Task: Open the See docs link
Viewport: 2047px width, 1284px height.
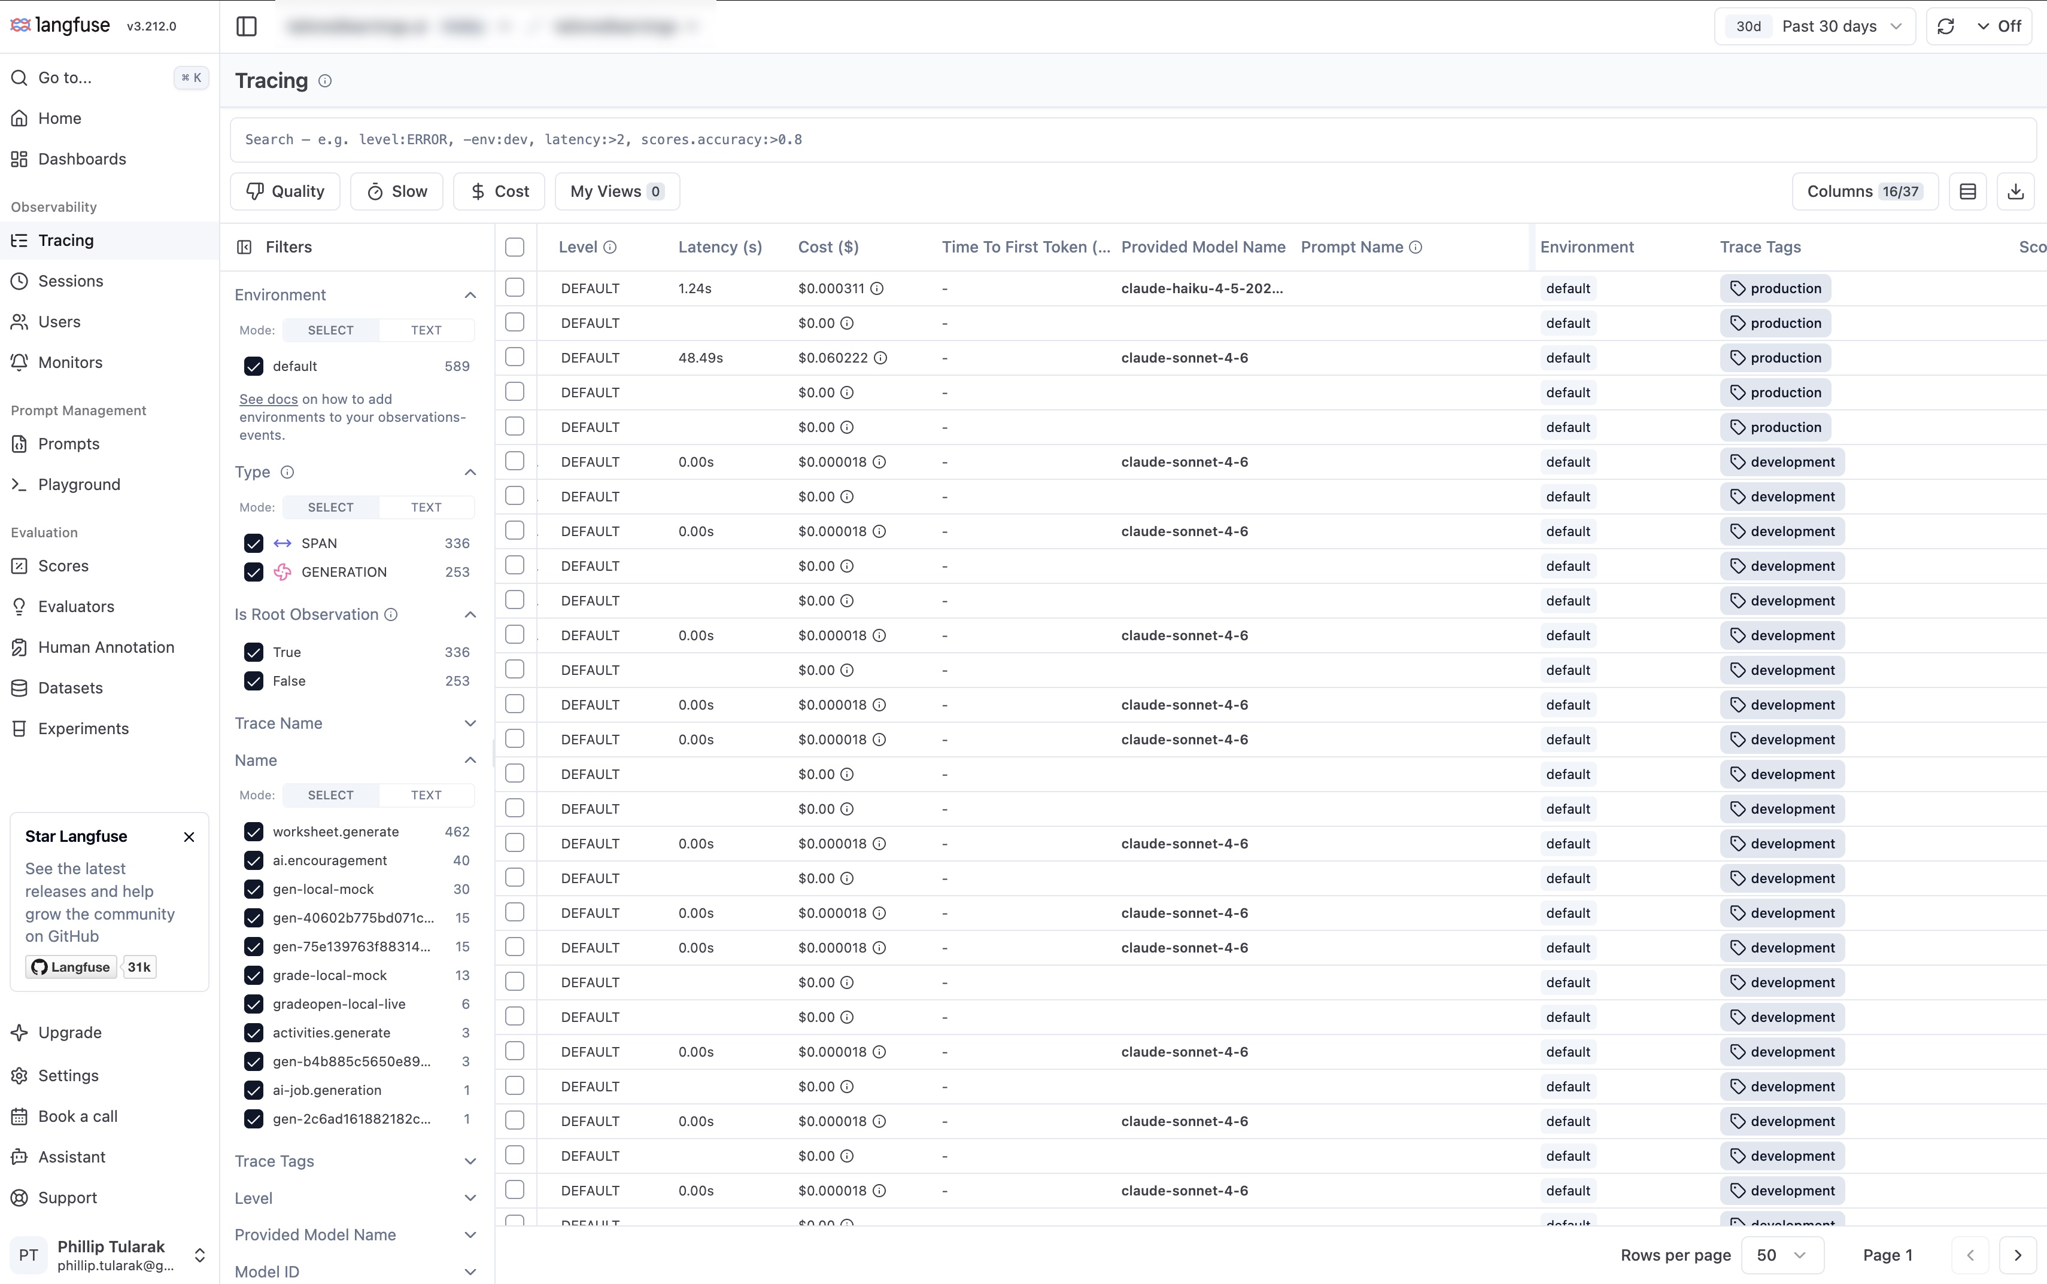Action: [x=268, y=399]
